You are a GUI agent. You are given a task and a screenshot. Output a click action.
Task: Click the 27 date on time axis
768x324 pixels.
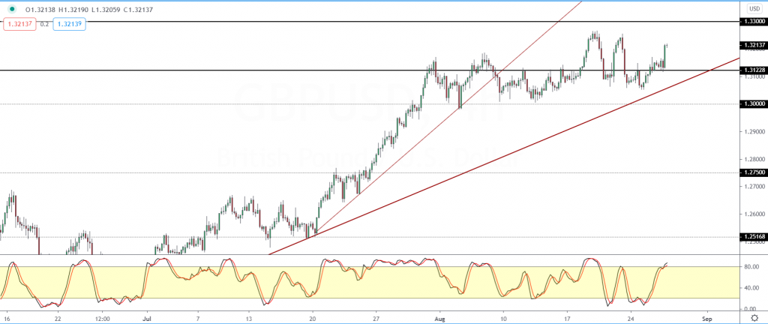[x=376, y=318]
